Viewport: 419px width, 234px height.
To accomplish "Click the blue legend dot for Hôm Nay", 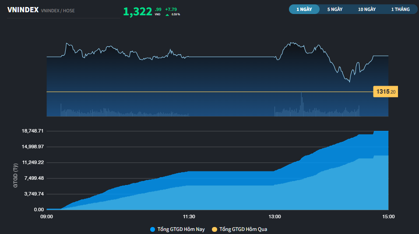I will (x=152, y=229).
